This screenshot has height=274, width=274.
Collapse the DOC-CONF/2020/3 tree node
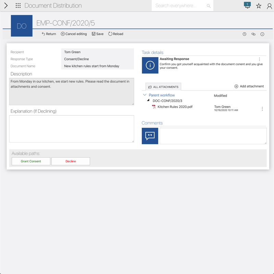[148, 101]
